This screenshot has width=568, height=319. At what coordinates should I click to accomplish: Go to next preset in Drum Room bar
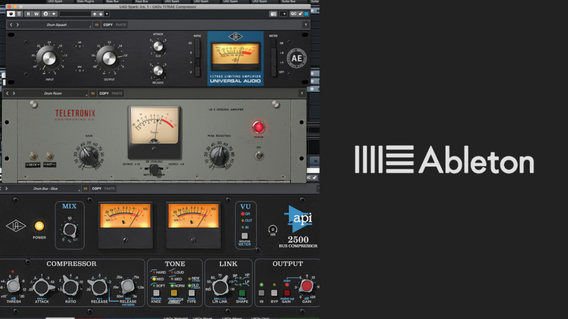14,93
